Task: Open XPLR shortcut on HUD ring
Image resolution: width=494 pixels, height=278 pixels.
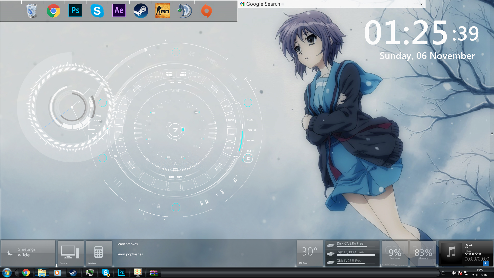Action: (x=227, y=106)
